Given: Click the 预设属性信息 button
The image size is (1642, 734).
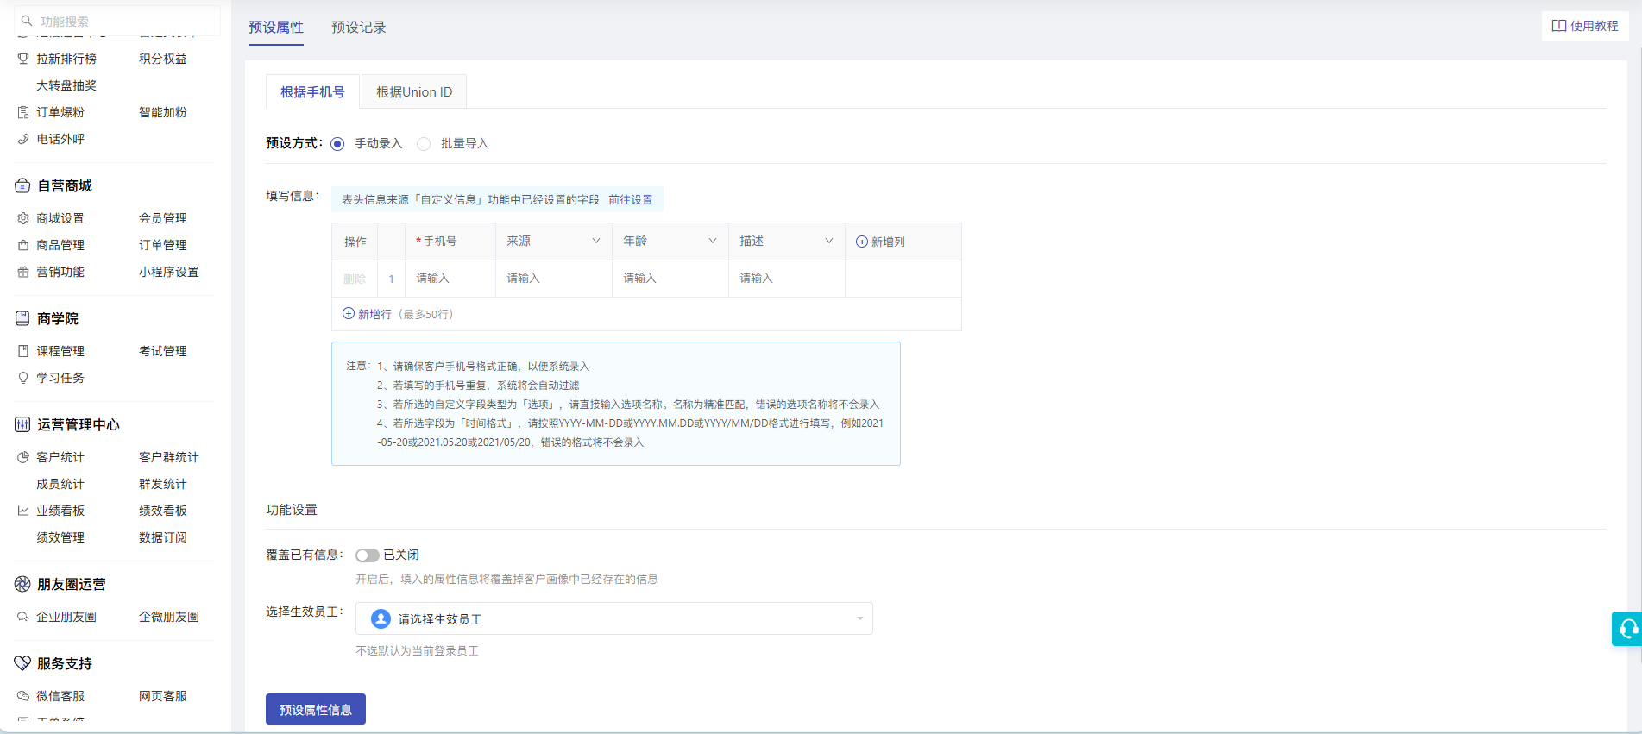Looking at the screenshot, I should [x=316, y=709].
